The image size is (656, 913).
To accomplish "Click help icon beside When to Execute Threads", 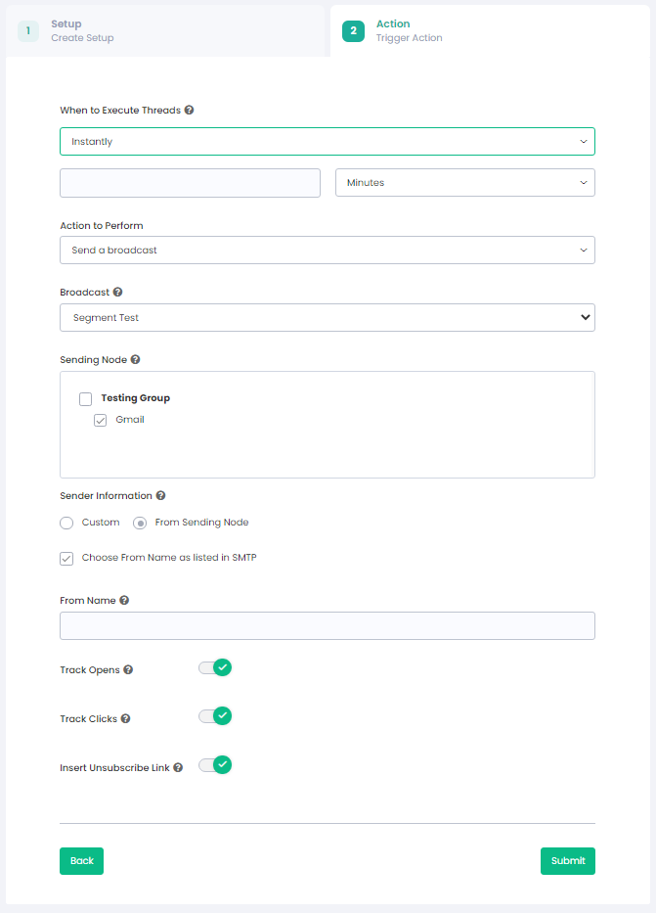I will tap(190, 111).
